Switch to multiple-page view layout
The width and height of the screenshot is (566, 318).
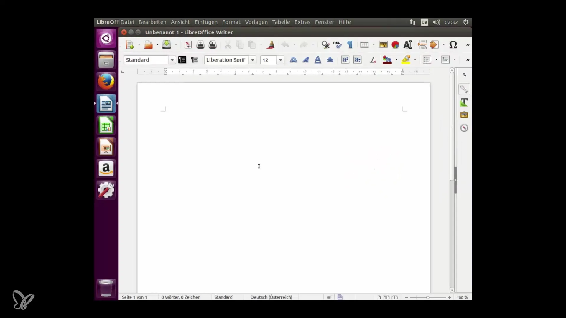click(x=386, y=297)
